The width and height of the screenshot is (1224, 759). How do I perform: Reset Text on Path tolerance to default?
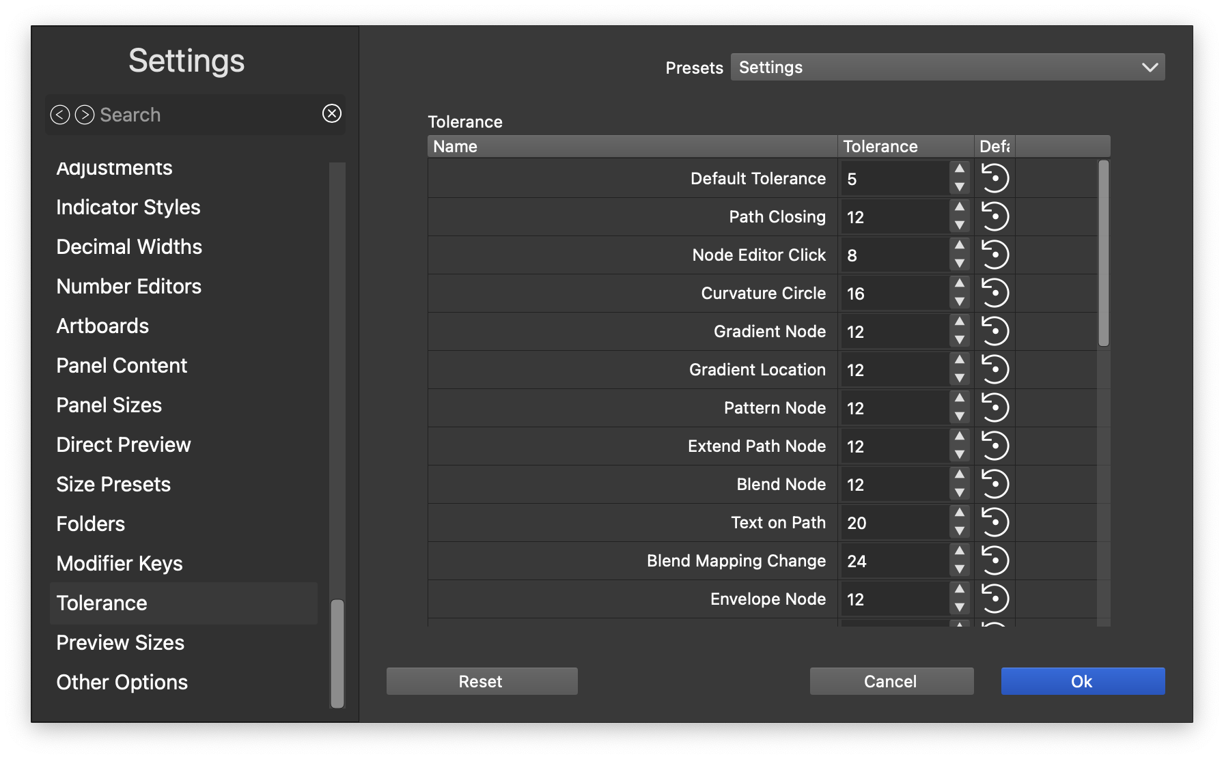994,523
